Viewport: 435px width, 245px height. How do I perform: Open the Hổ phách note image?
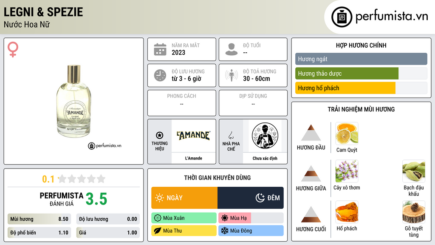tap(347, 212)
